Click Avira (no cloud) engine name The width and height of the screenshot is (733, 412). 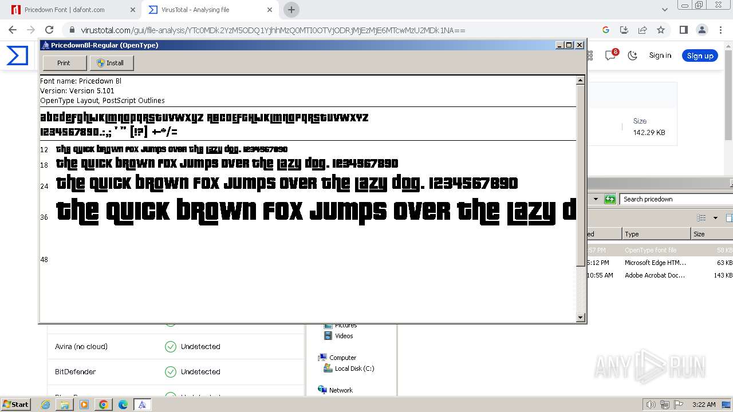pos(81,346)
